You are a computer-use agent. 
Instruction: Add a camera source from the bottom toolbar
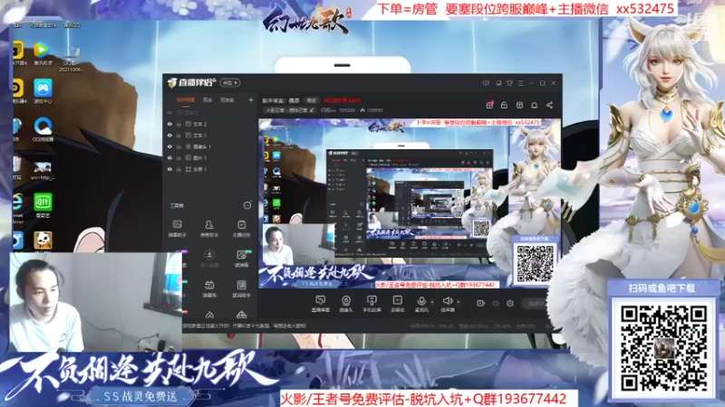tap(346, 304)
